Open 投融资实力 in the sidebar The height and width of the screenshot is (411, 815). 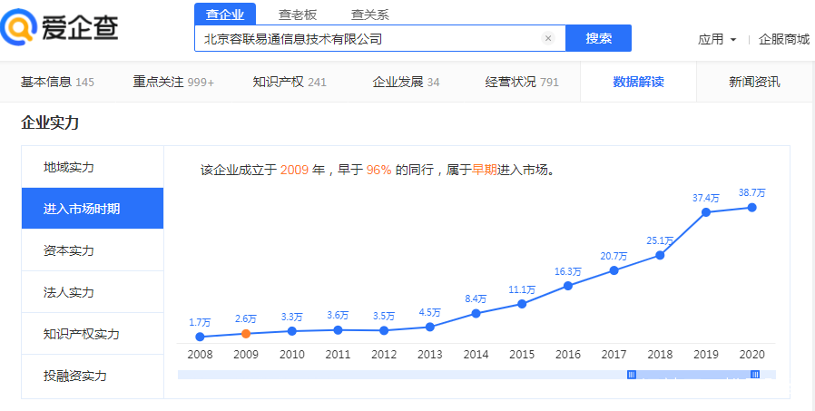point(74,376)
